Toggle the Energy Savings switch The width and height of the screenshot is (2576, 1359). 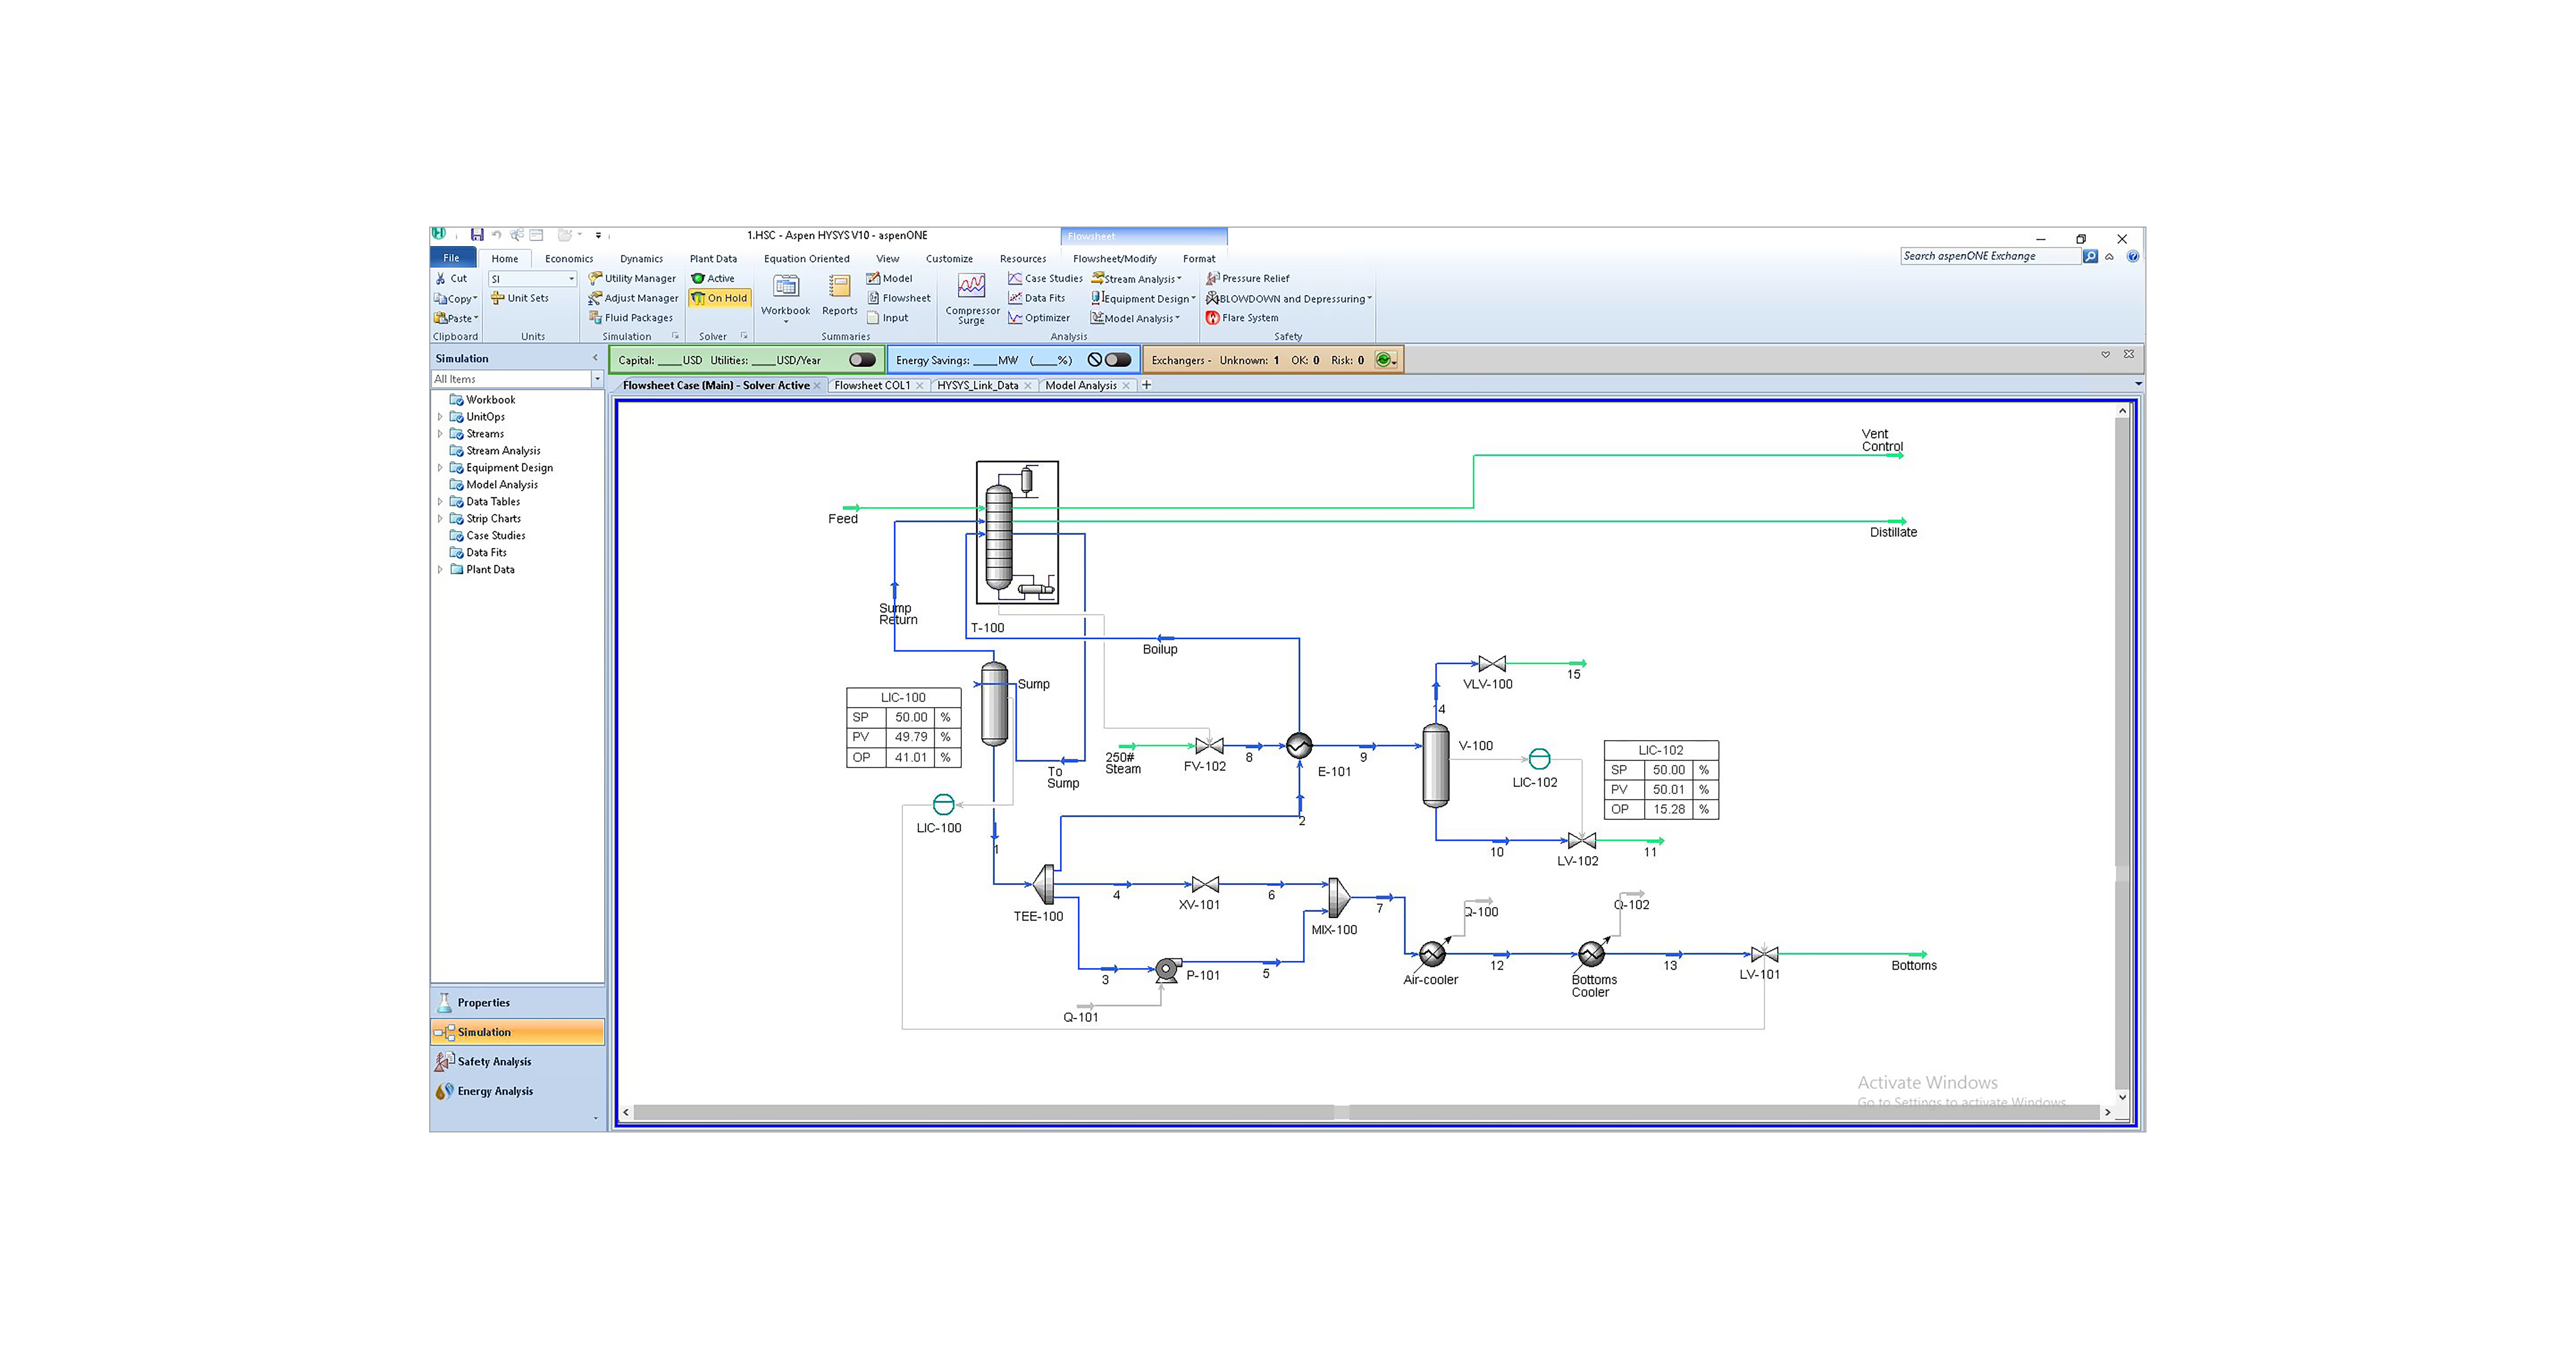1118,360
